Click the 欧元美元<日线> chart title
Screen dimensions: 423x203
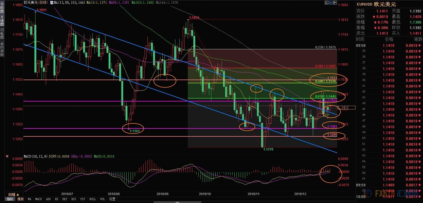click(36, 2)
